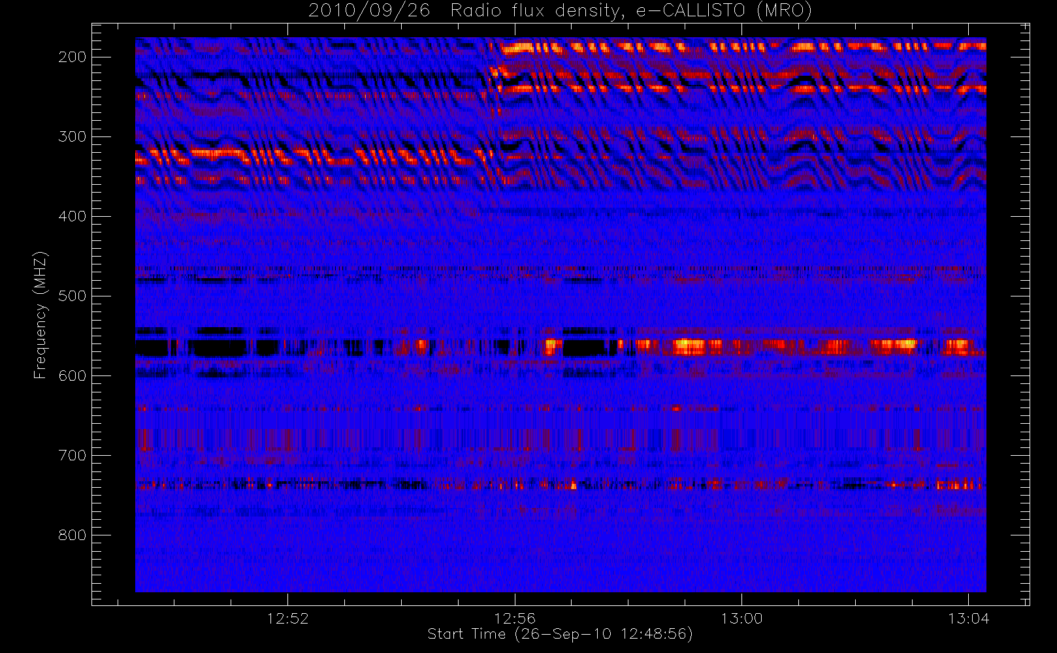Click the 'Frequency (MHz)' axis label
The image size is (1057, 653).
pyautogui.click(x=41, y=315)
